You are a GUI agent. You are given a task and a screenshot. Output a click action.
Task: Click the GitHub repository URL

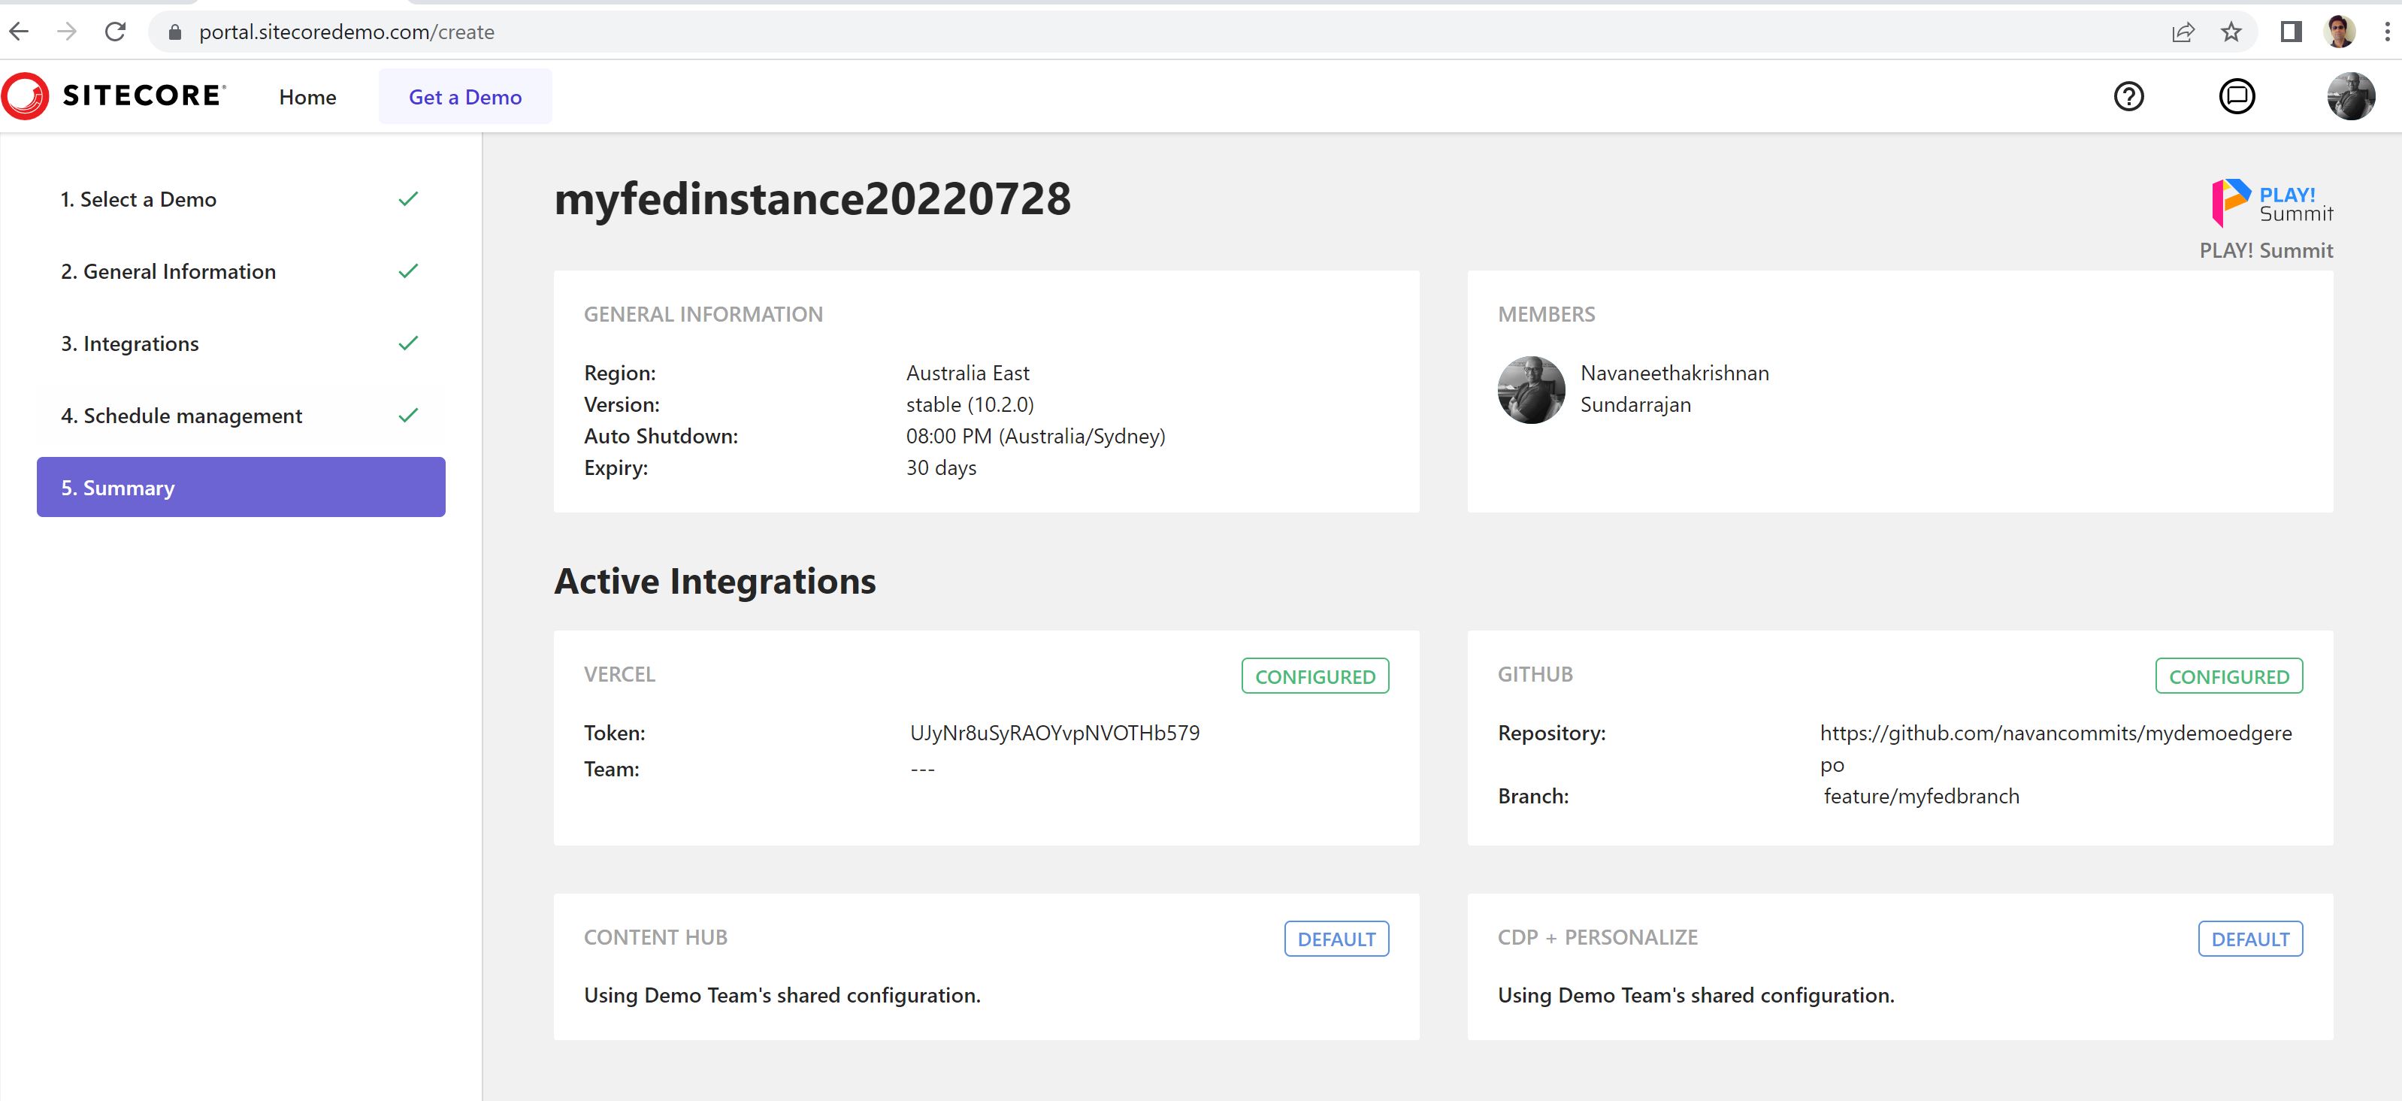[x=2056, y=749]
